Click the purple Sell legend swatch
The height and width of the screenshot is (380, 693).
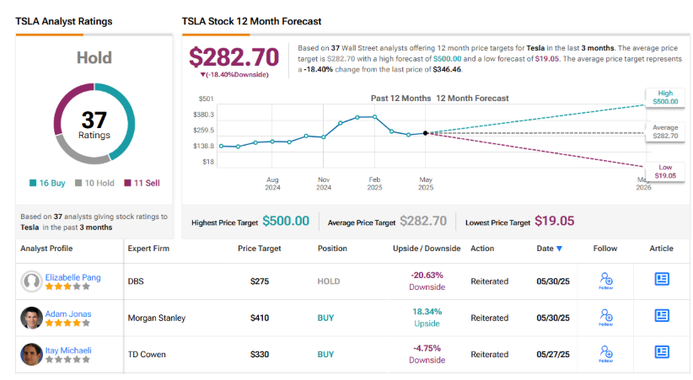tap(127, 183)
